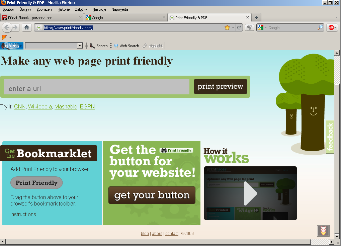Click the vertical scrollbar up arrow

337,53
